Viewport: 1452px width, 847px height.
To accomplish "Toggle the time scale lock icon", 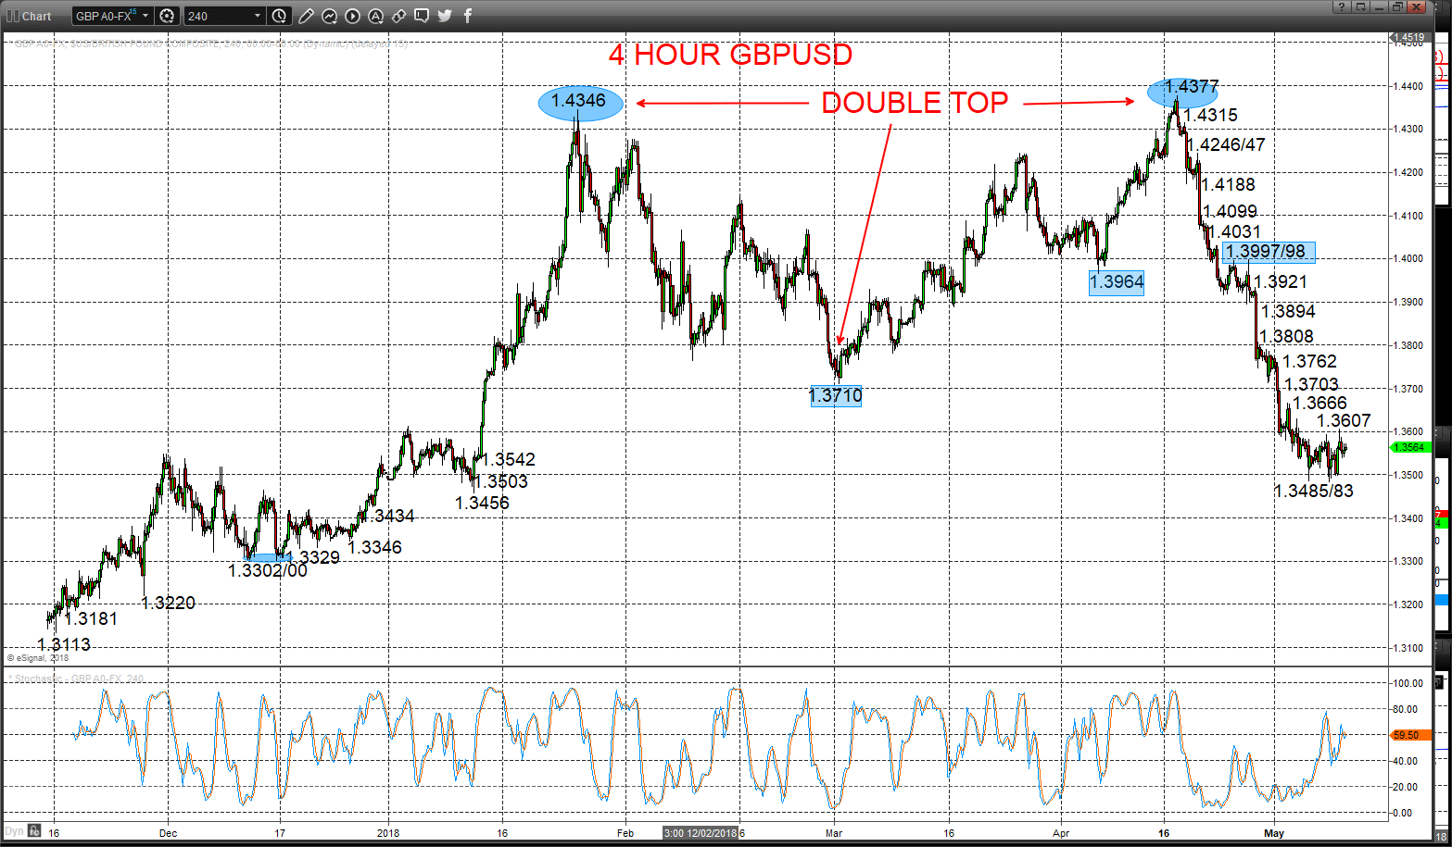I will pos(34,830).
